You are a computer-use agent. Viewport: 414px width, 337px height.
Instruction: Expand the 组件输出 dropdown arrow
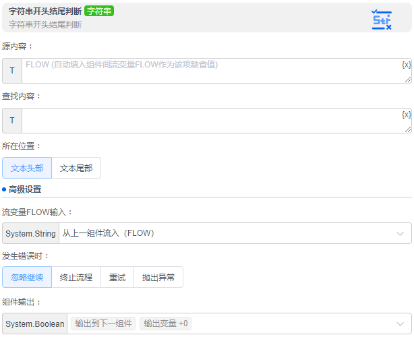point(401,324)
